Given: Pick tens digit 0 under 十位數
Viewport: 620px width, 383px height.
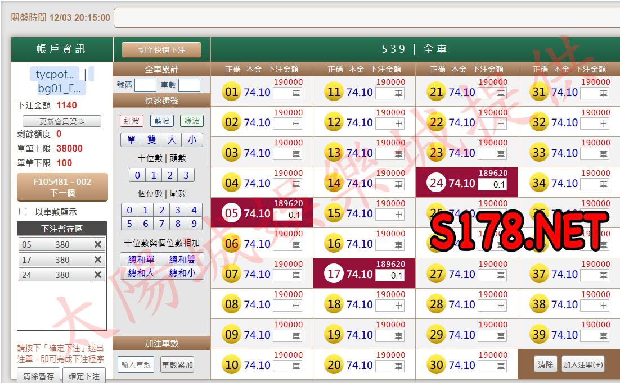Looking at the screenshot, I should point(137,175).
